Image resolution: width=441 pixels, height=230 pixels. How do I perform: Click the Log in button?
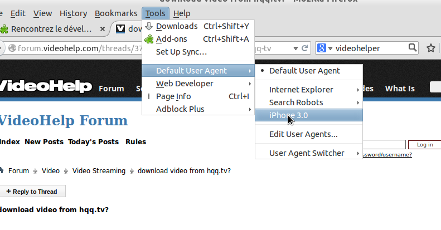pos(424,145)
